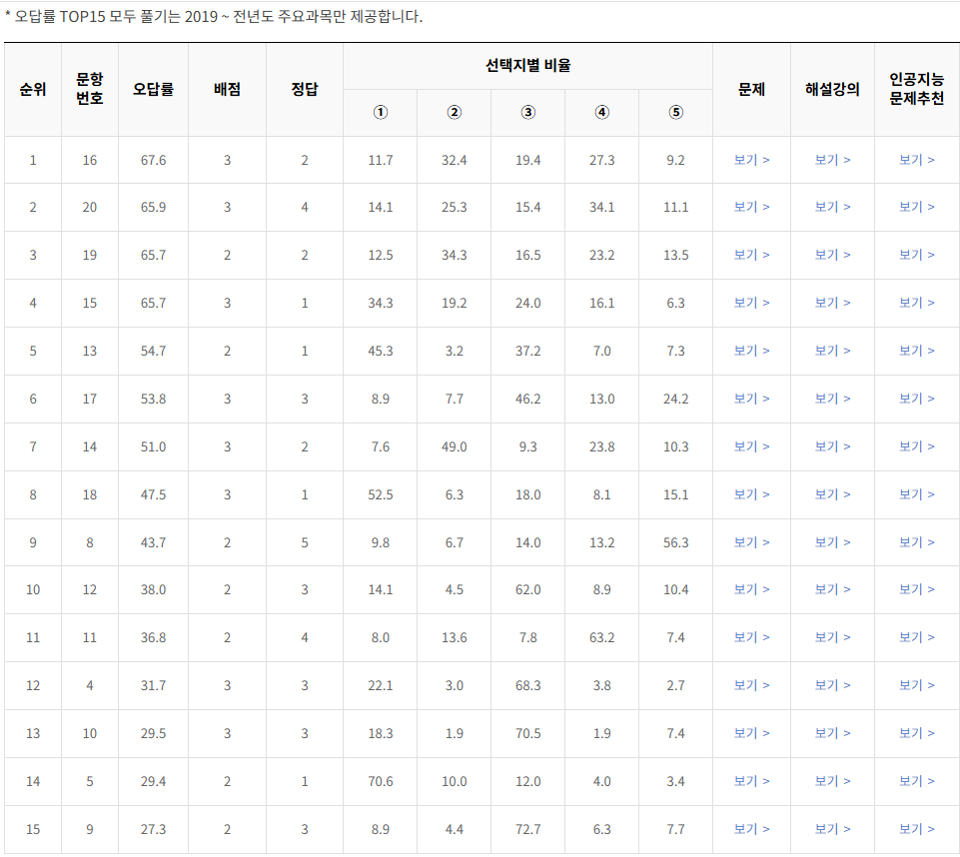Click the 선택지별 비율 column header
Viewport: 960px width, 857px height.
click(527, 66)
